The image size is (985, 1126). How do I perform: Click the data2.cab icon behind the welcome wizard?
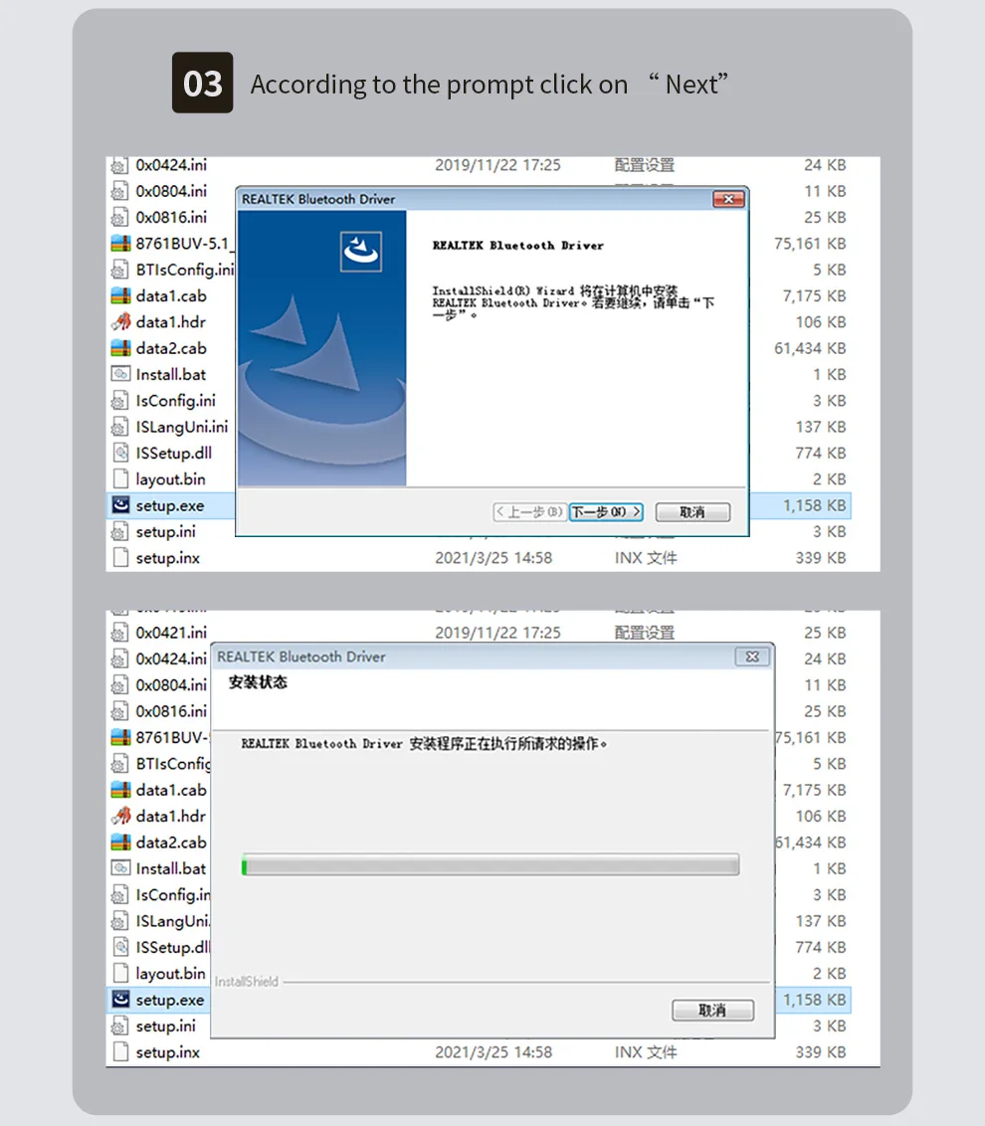click(x=120, y=348)
